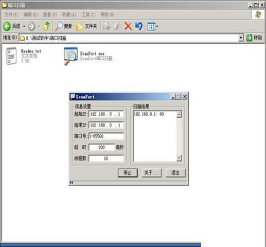This screenshot has width=266, height=247.
Task: Open the Search magnifier in toolbar
Action: [x=63, y=26]
